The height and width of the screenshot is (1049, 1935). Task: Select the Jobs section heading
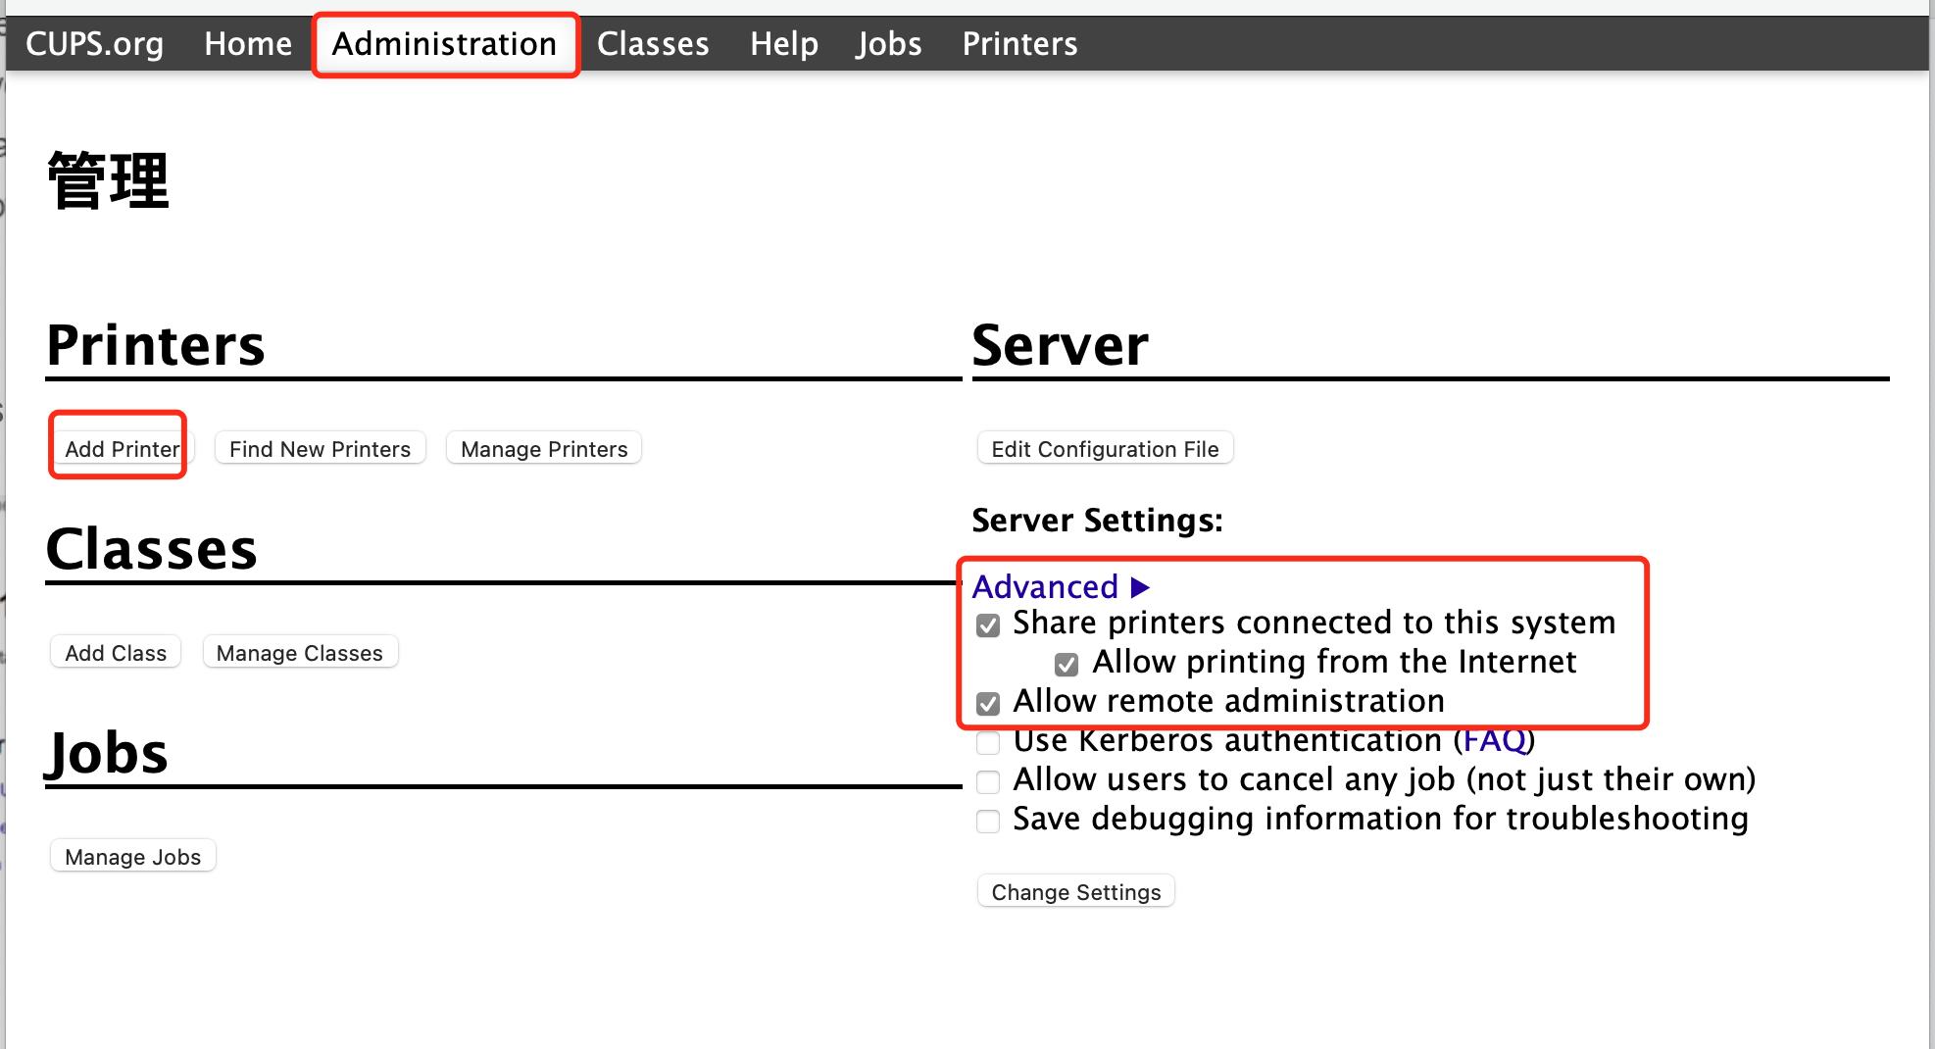pos(107,753)
